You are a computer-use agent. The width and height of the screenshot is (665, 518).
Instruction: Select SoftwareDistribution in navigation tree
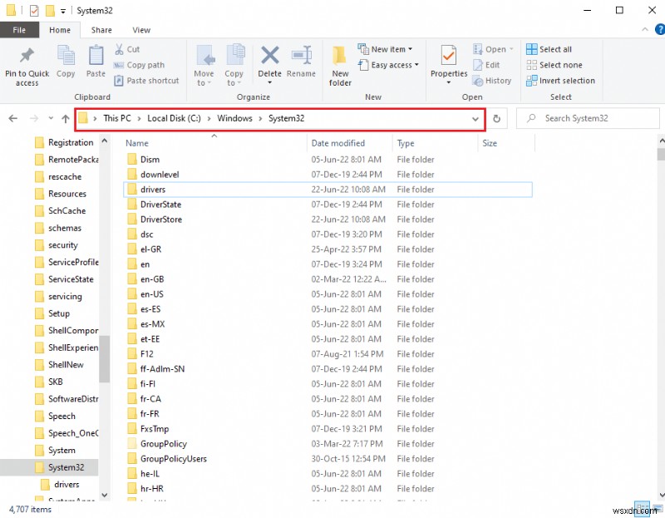[73, 399]
